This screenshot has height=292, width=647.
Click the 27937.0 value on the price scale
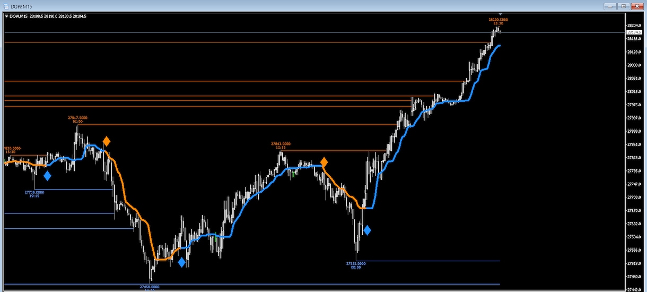tap(634, 118)
